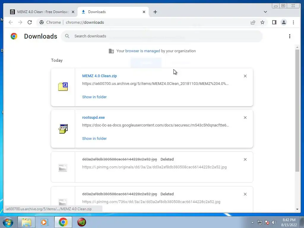Click the googleusercontent URL of rootsupd.exe
Viewport: 304px width, 228px height.
pyautogui.click(x=156, y=125)
